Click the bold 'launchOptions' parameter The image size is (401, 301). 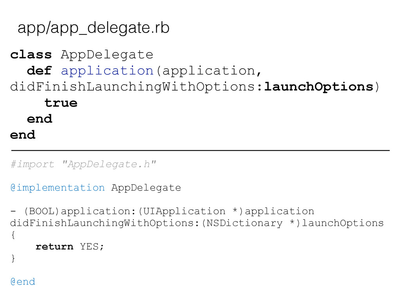pos(318,87)
